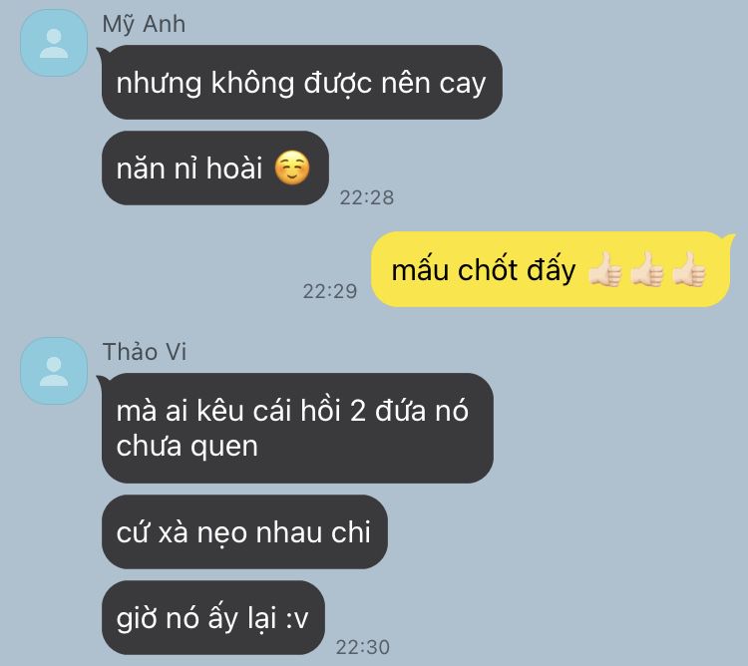748x666 pixels.
Task: Open Mỹ Anh's profile avatar
Action: (54, 43)
